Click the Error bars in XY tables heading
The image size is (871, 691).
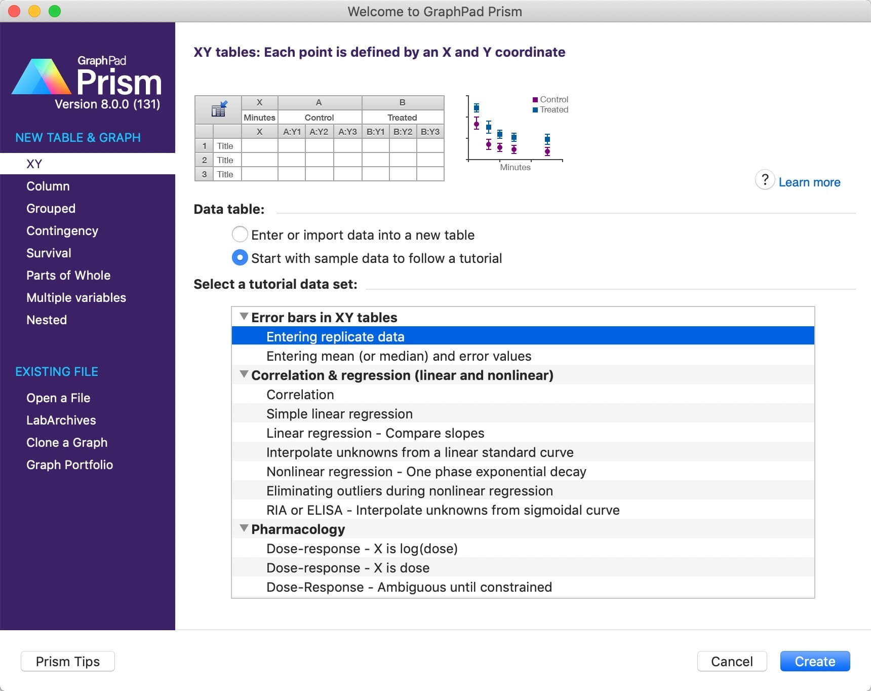pos(324,317)
